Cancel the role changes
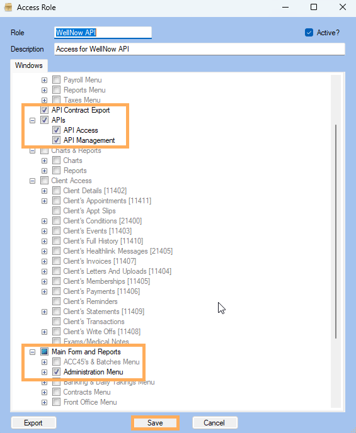 coord(214,423)
